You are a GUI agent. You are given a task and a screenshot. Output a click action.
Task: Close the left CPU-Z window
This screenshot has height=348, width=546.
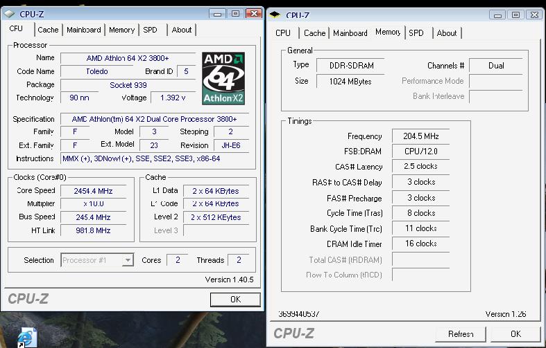tap(254, 14)
